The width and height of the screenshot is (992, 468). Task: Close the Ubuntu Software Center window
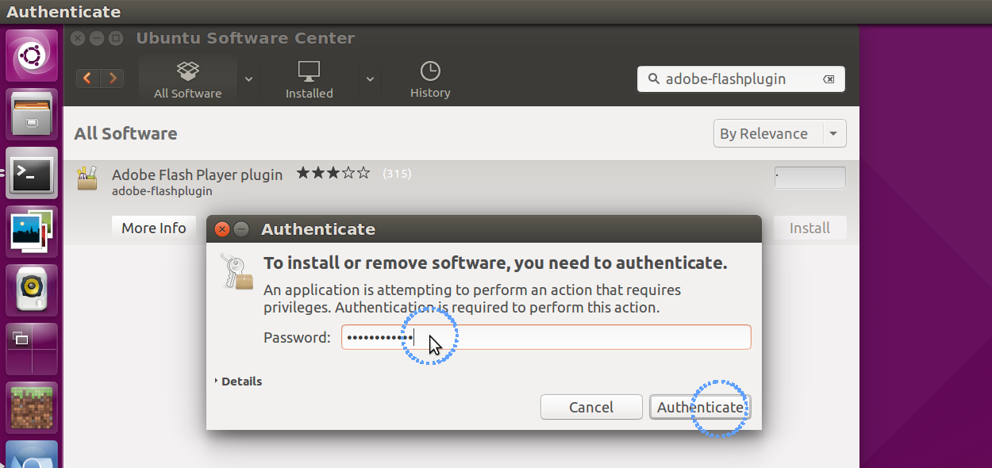[78, 38]
